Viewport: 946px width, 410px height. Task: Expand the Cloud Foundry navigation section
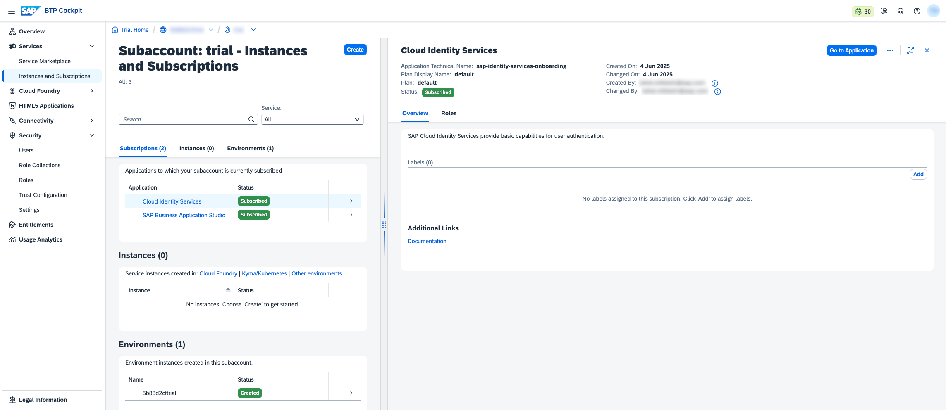[x=92, y=91]
